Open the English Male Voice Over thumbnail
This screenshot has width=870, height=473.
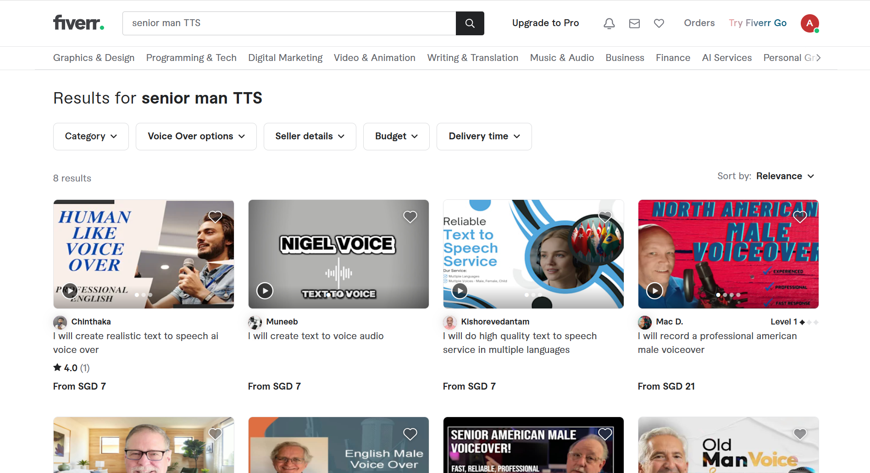pos(338,445)
